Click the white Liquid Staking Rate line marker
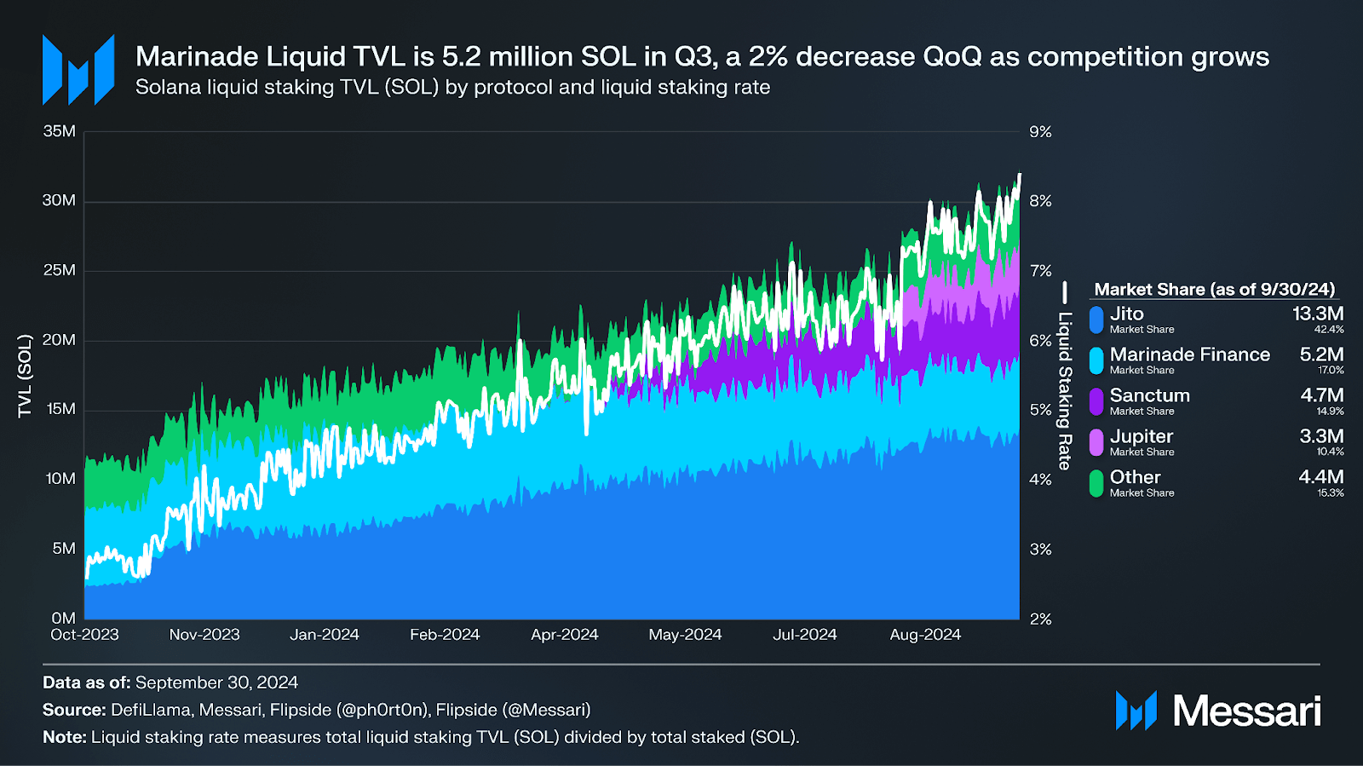This screenshot has width=1363, height=766. click(1064, 294)
